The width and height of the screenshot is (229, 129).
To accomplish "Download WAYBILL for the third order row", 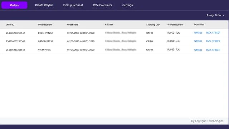I will [198, 50].
